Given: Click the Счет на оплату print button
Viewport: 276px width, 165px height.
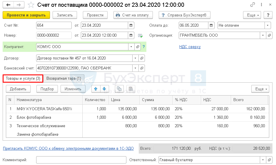Looking at the screenshot, I should click(133, 15).
